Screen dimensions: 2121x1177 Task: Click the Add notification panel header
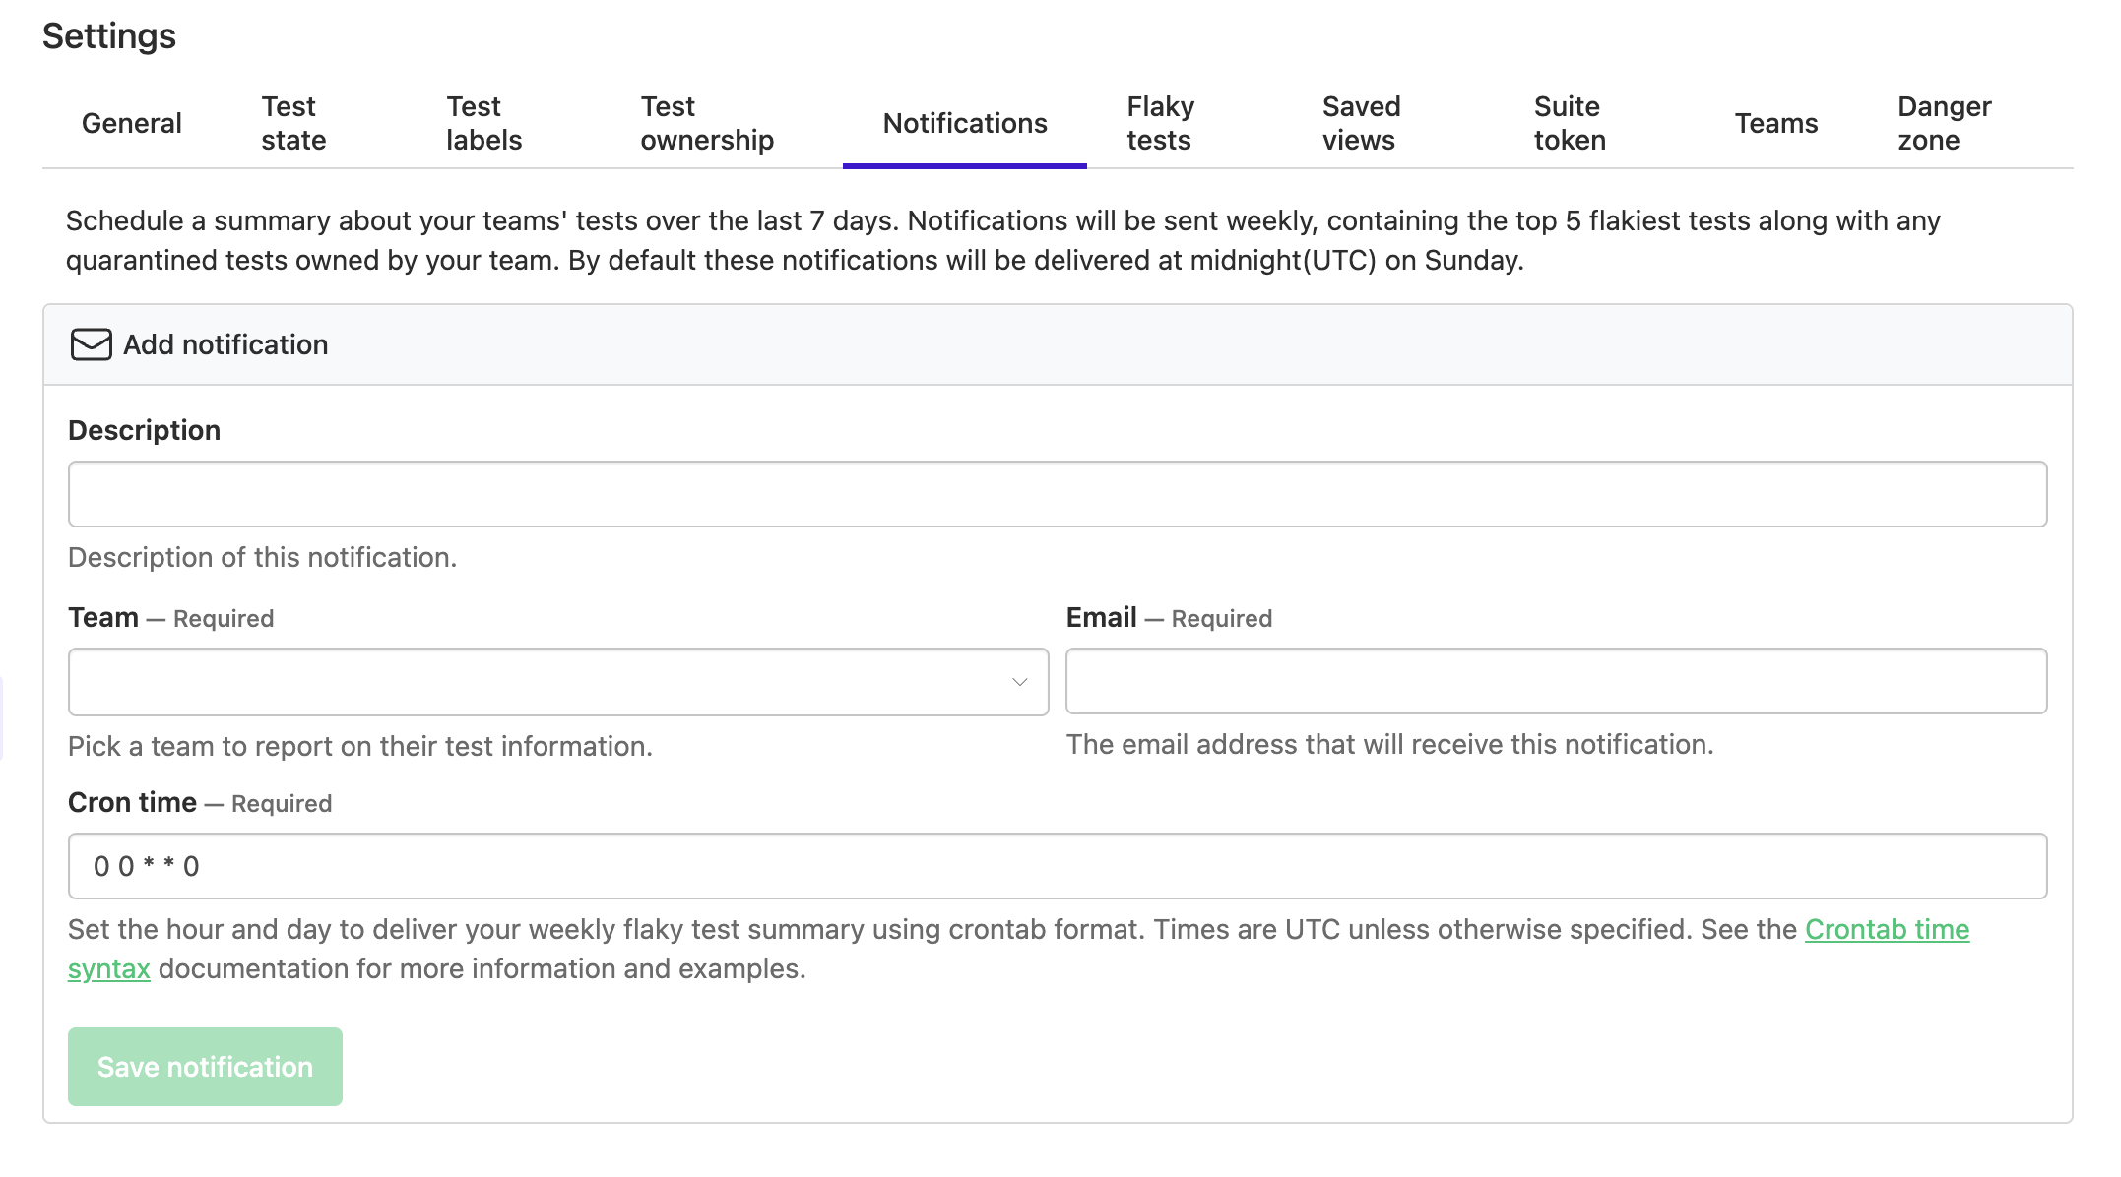(225, 344)
